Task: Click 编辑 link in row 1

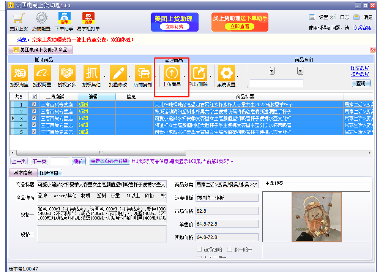Action: point(84,104)
